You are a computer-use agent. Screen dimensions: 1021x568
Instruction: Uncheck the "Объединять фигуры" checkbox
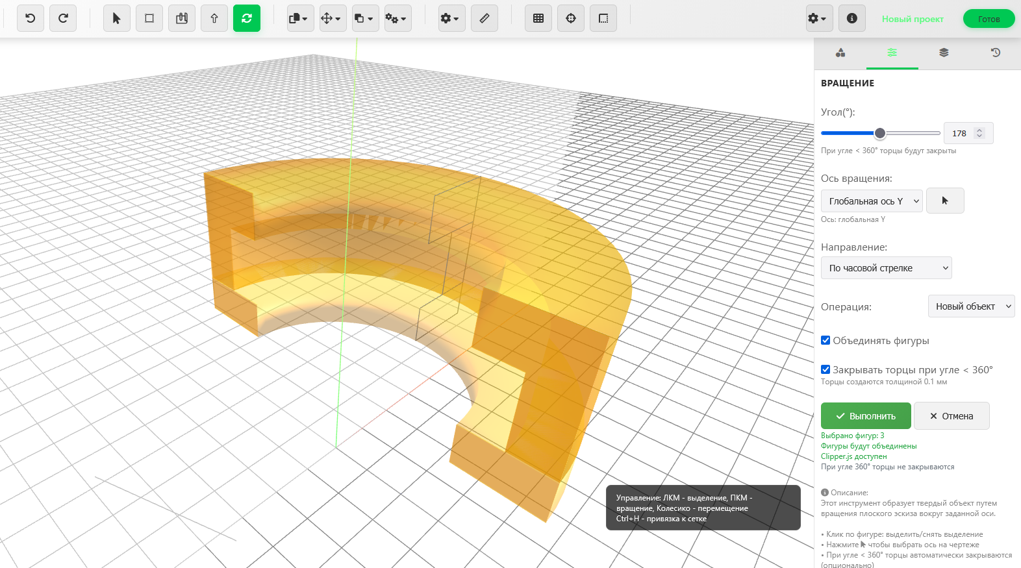(826, 340)
